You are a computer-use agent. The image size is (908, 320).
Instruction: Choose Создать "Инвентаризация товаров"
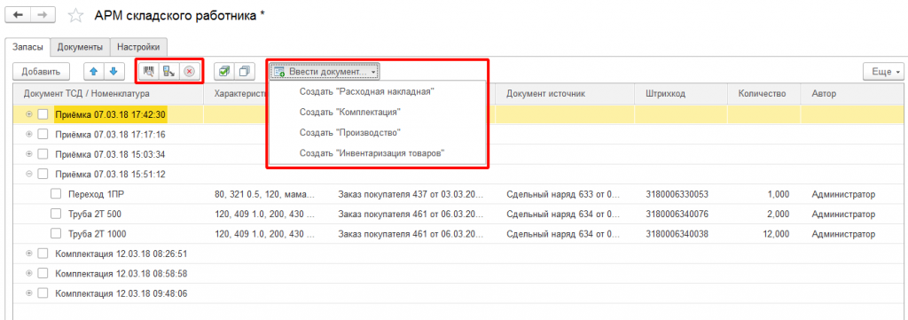click(372, 152)
